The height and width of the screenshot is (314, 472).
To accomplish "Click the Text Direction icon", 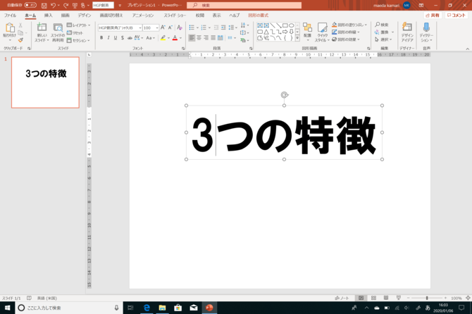I will 244,25.
